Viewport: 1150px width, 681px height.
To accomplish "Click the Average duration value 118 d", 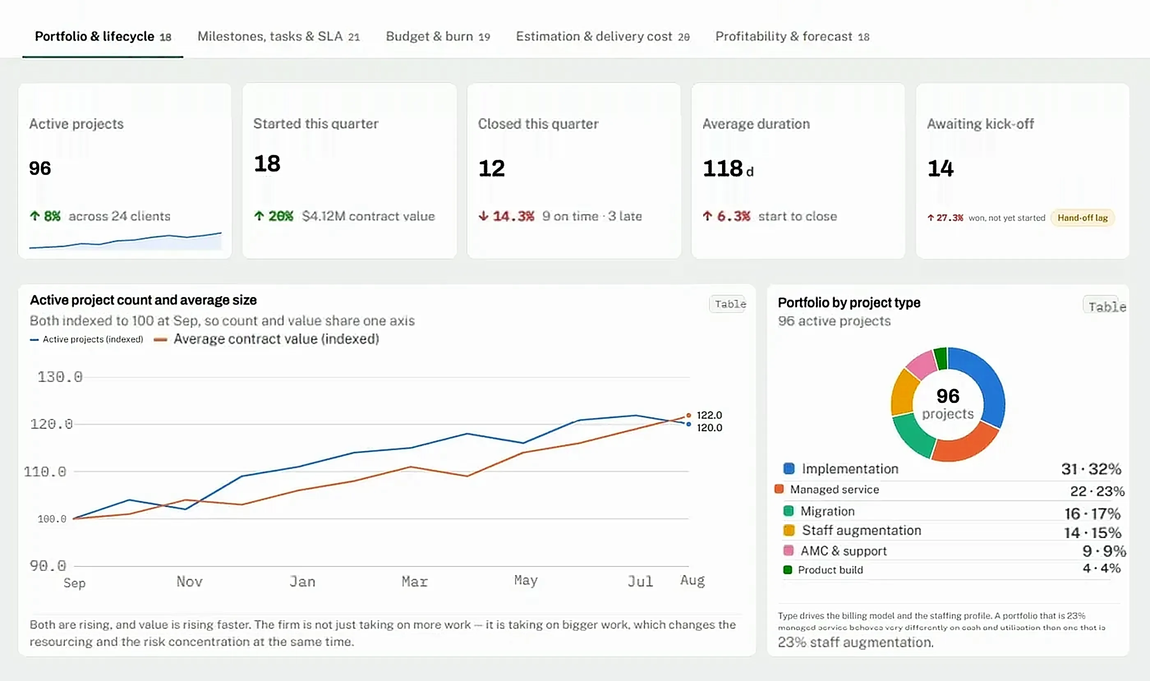I will coord(728,168).
